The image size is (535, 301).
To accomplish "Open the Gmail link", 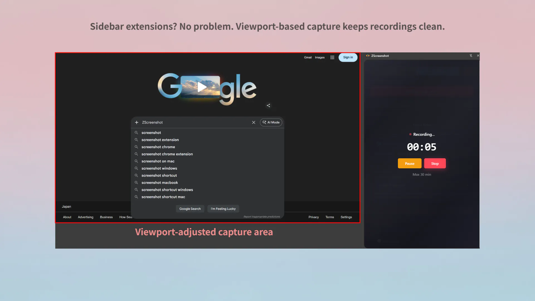I will pos(308,57).
